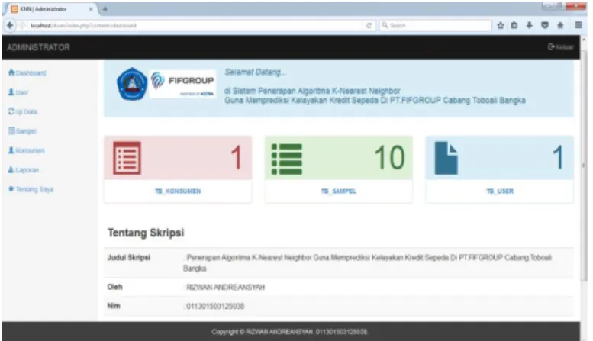Image resolution: width=593 pixels, height=341 pixels.
Task: Click the red konsumen list icon
Action: 127,158
